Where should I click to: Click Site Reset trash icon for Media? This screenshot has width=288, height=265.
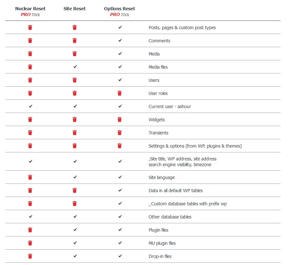[74, 54]
